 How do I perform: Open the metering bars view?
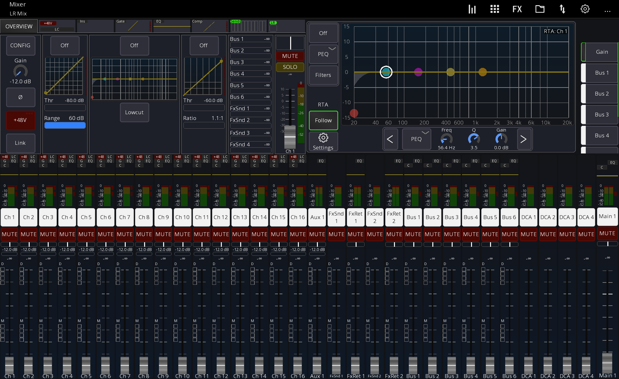tap(472, 9)
